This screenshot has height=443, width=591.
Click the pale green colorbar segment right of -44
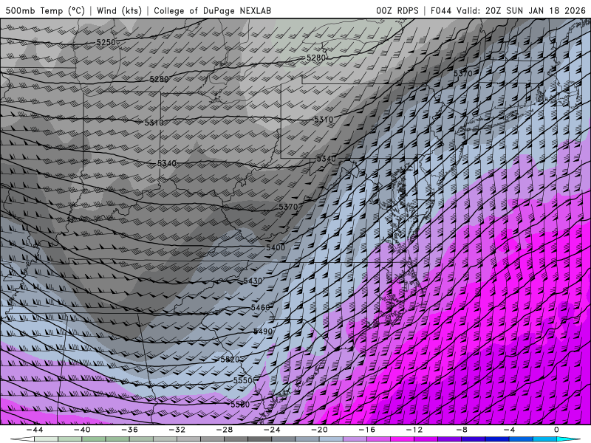point(46,439)
